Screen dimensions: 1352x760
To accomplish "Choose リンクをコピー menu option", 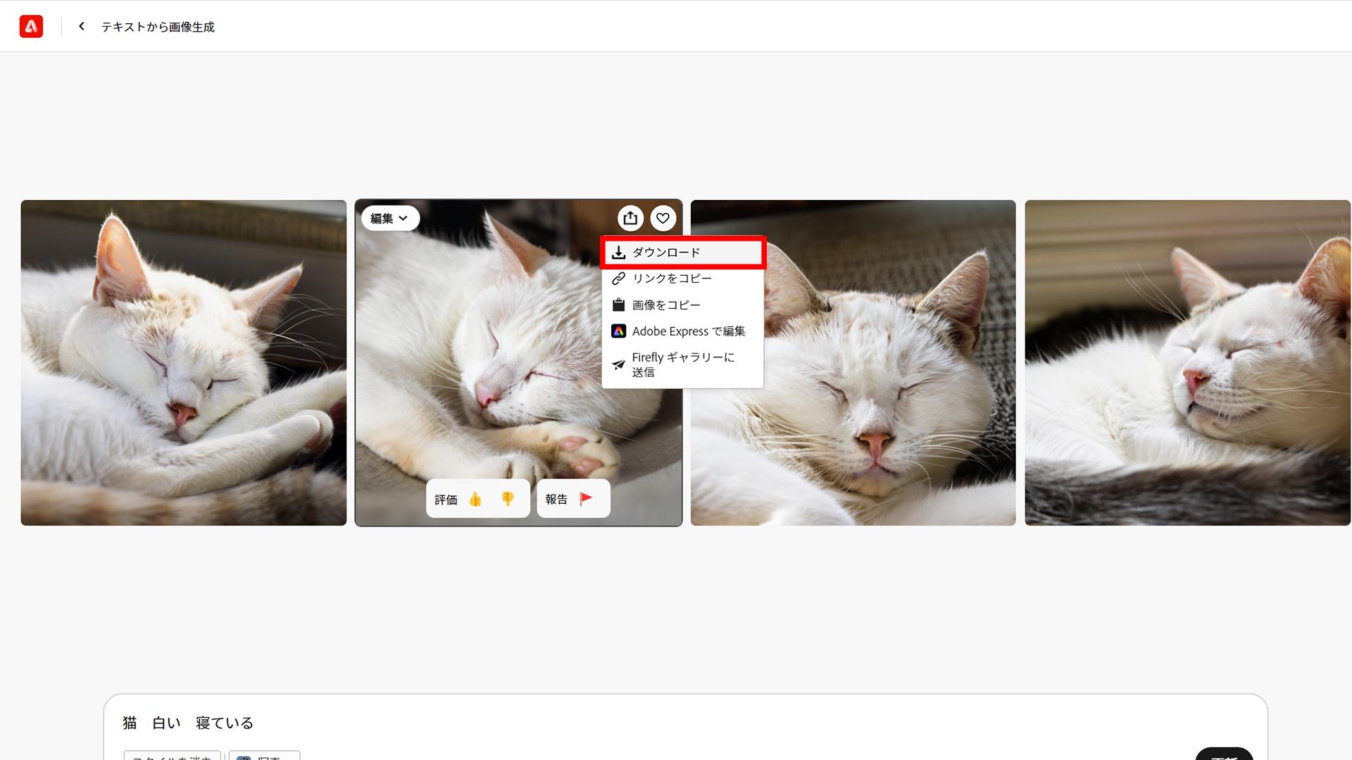I will (x=671, y=279).
